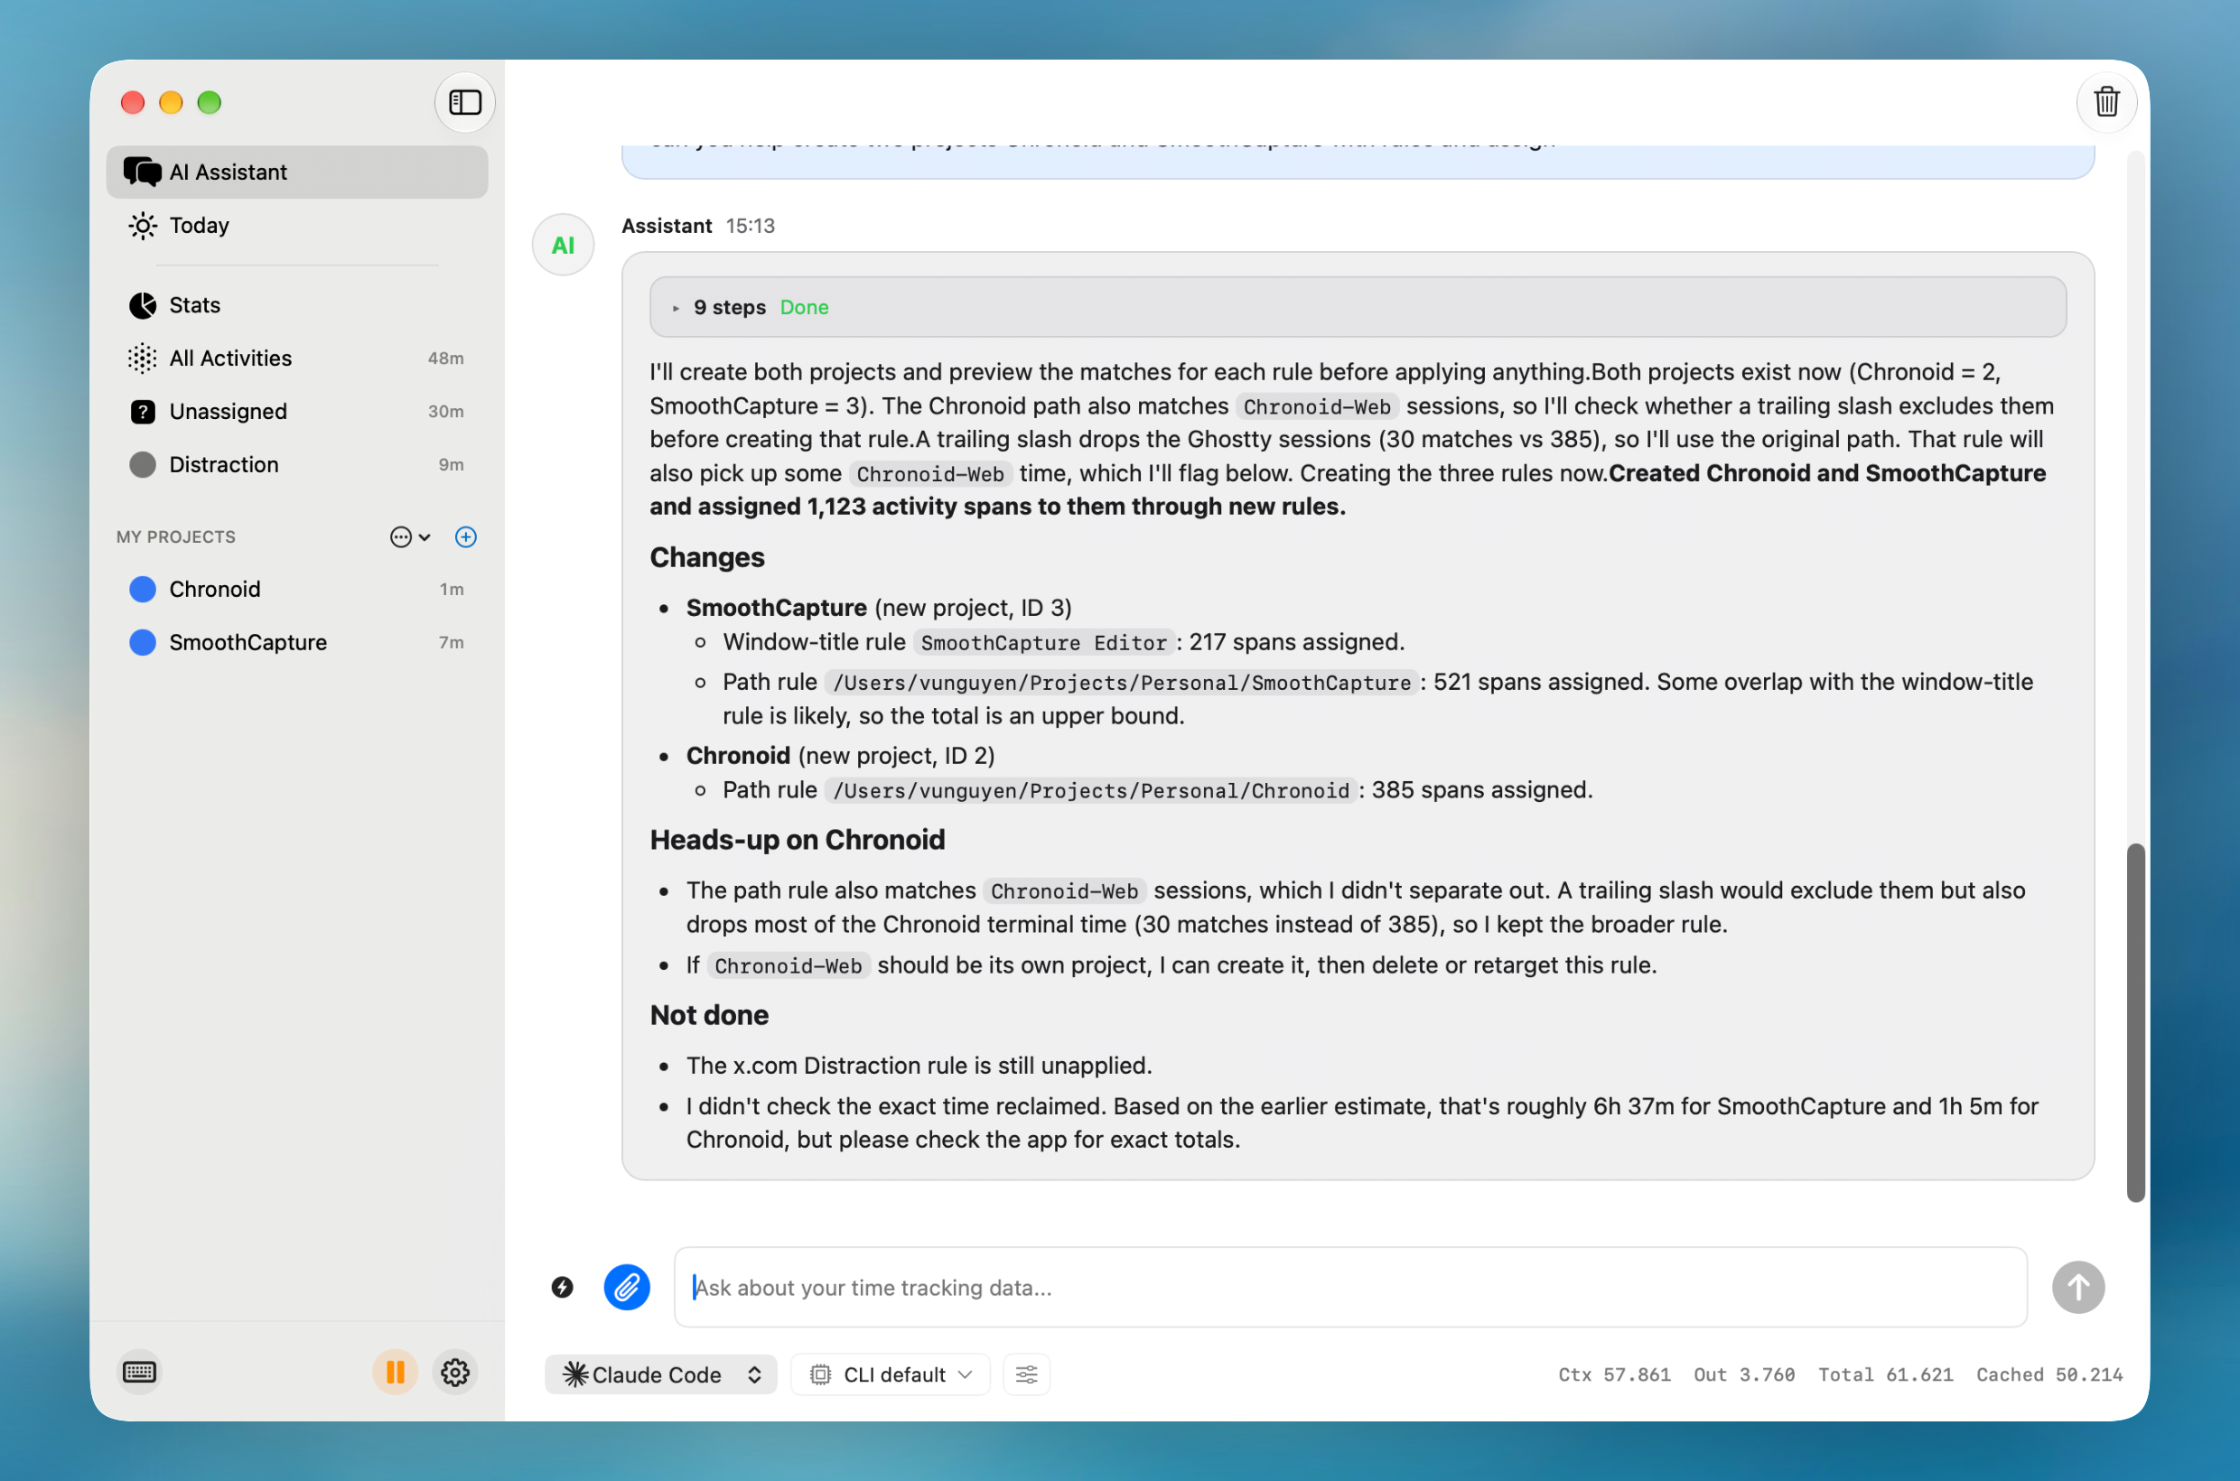The image size is (2240, 1481).
Task: Click the Unassigned question mark icon
Action: (143, 411)
